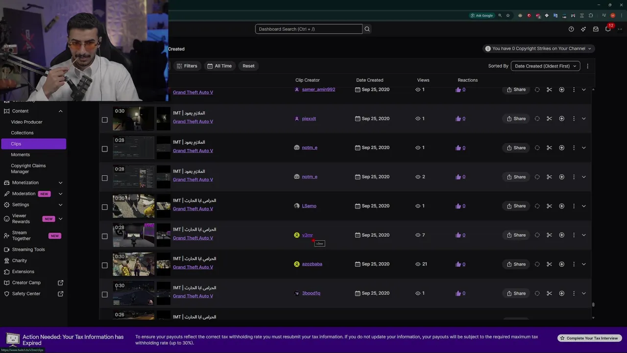The height and width of the screenshot is (353, 627).
Task: Open three-dot menu for azozbaba clip
Action: tap(574, 264)
